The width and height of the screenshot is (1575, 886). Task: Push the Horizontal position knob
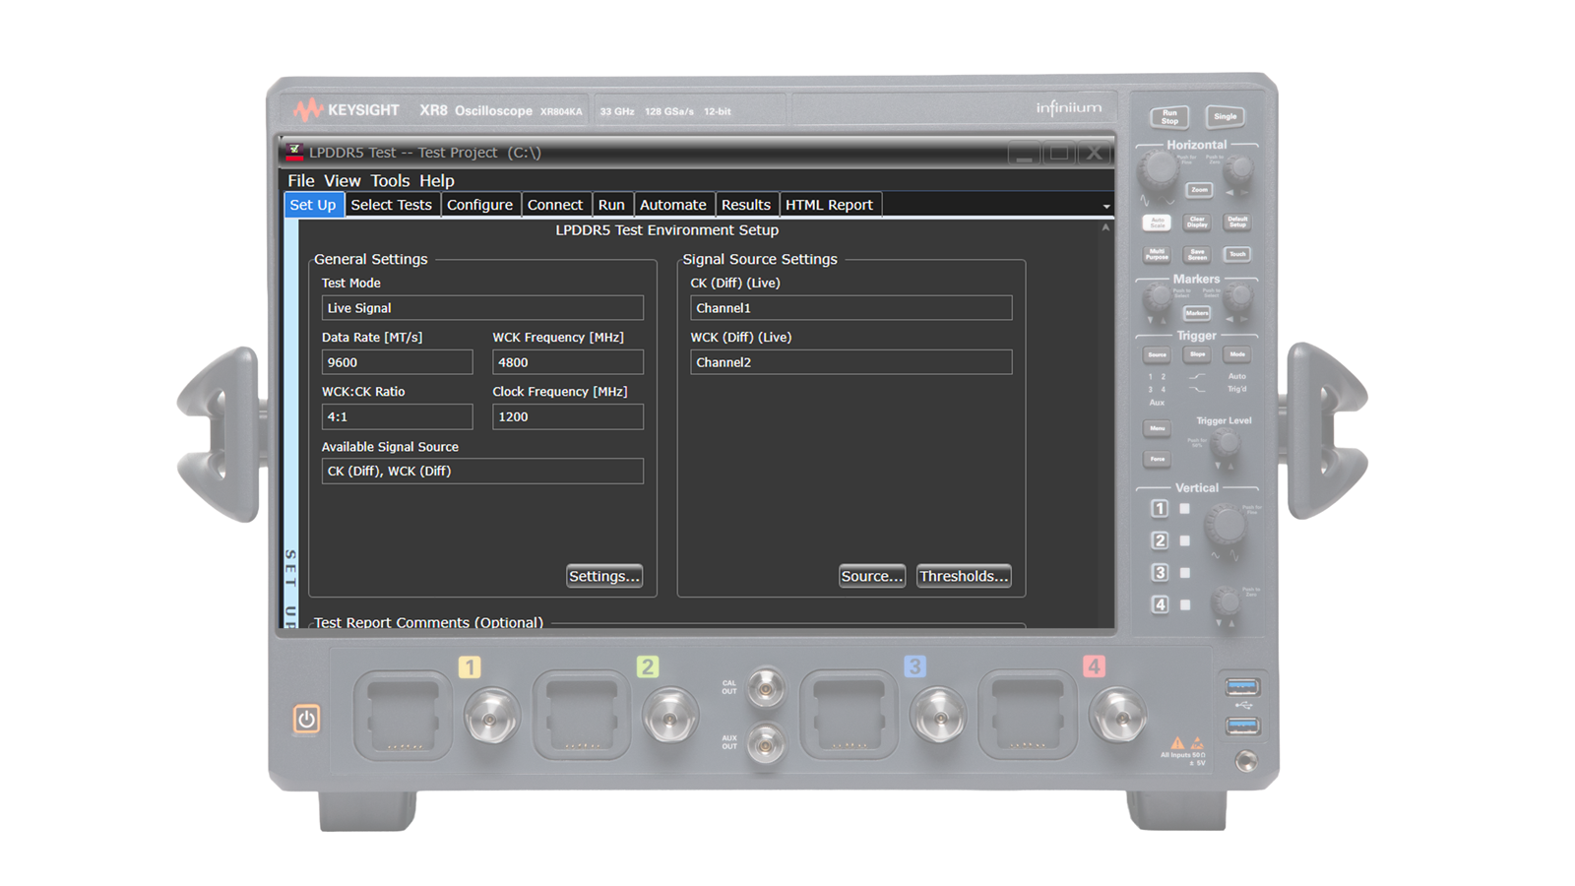pyautogui.click(x=1238, y=171)
